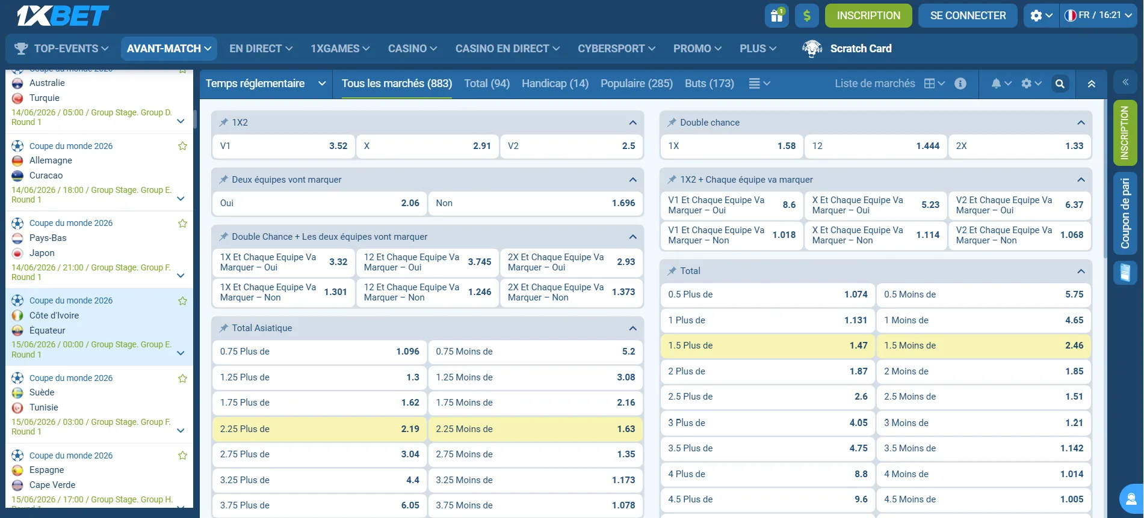
Task: Open the Coupon de pari side tab
Action: pos(1125,214)
